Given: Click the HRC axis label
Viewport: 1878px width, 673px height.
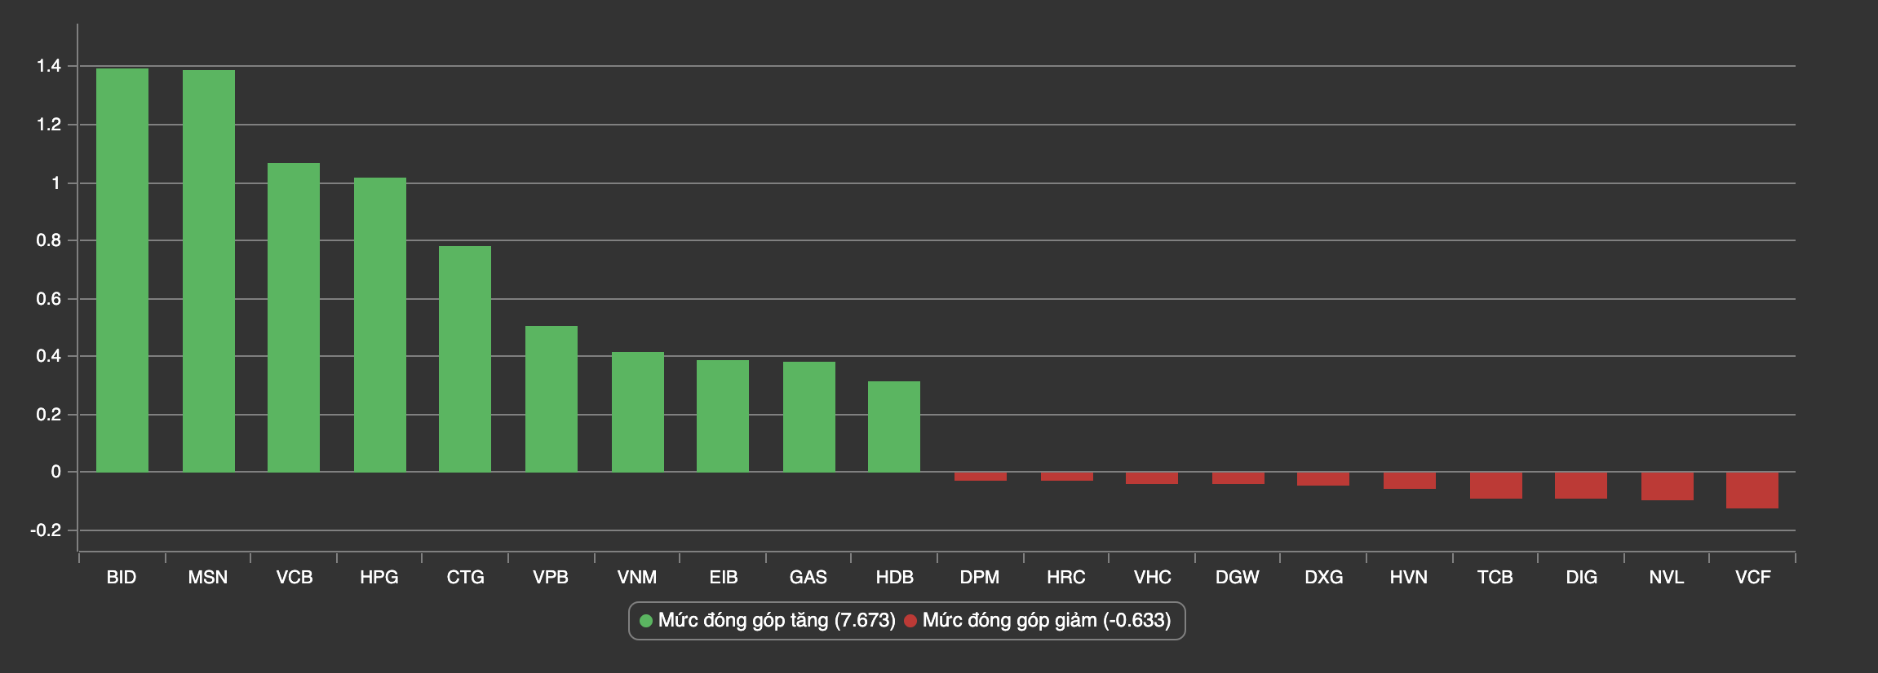Looking at the screenshot, I should (1066, 578).
